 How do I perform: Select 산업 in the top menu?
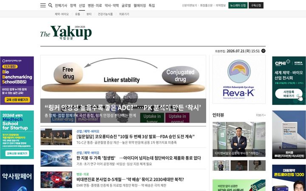[x=82, y=6]
